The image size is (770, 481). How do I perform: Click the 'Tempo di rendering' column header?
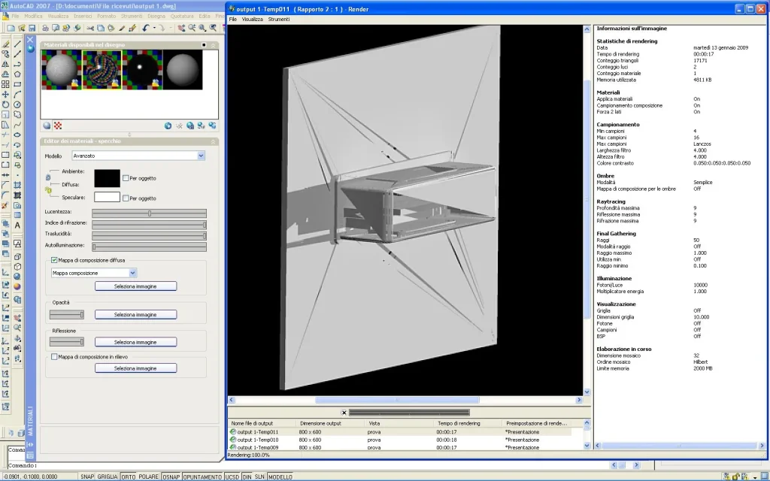click(468, 423)
